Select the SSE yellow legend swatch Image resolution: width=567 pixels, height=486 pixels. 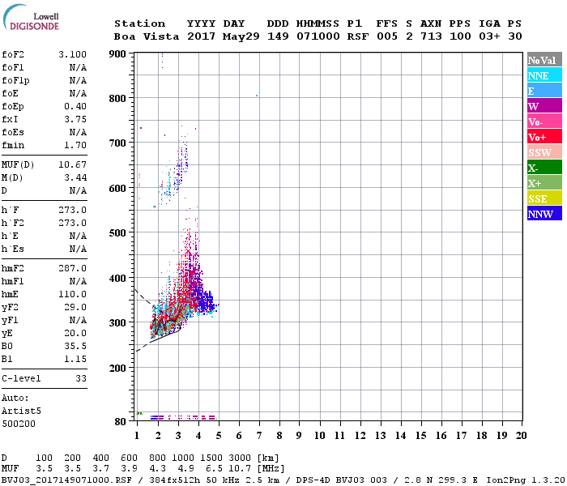click(x=544, y=198)
